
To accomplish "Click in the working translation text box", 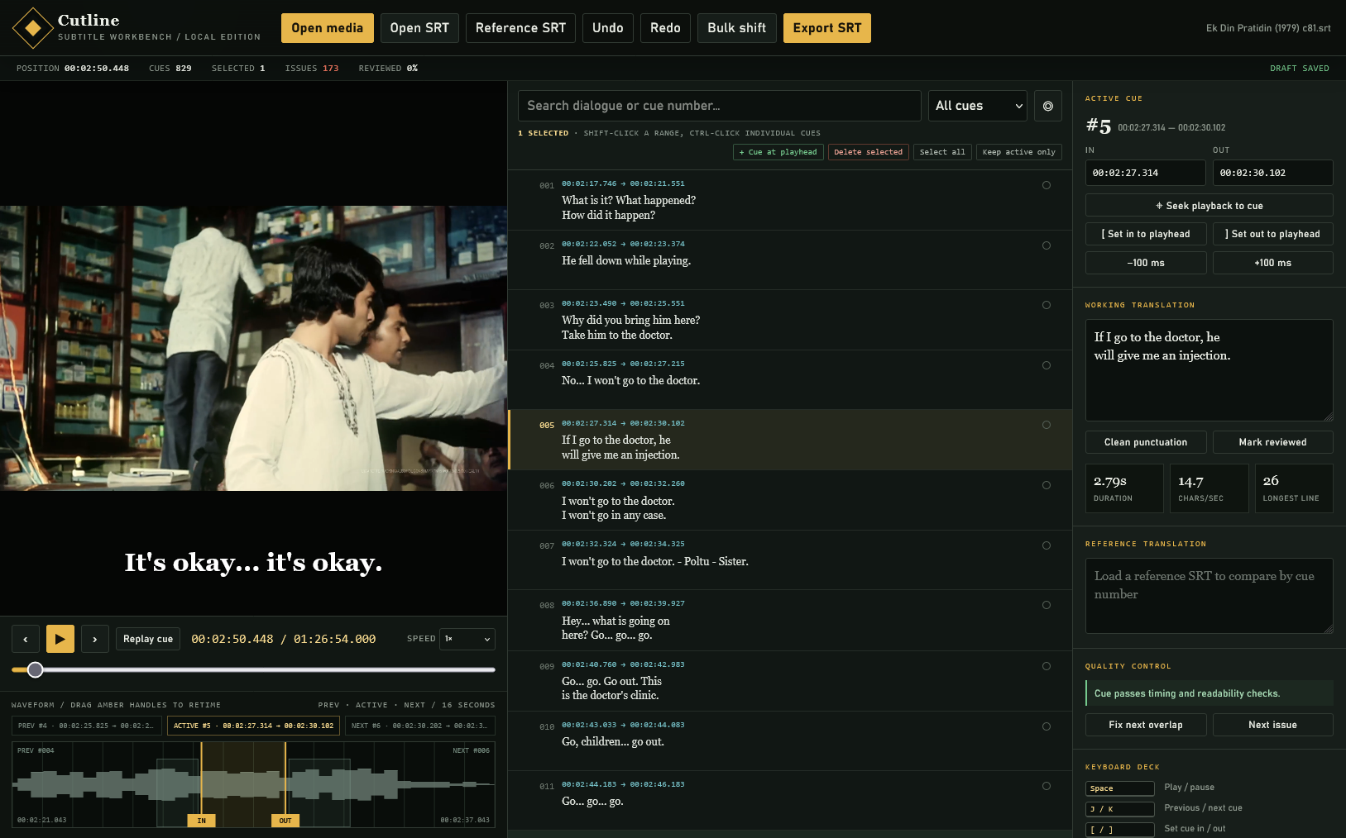I will (1209, 370).
